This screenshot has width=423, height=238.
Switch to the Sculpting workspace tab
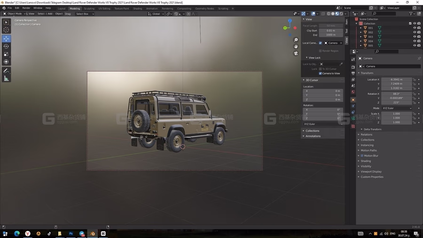pyautogui.click(x=89, y=8)
